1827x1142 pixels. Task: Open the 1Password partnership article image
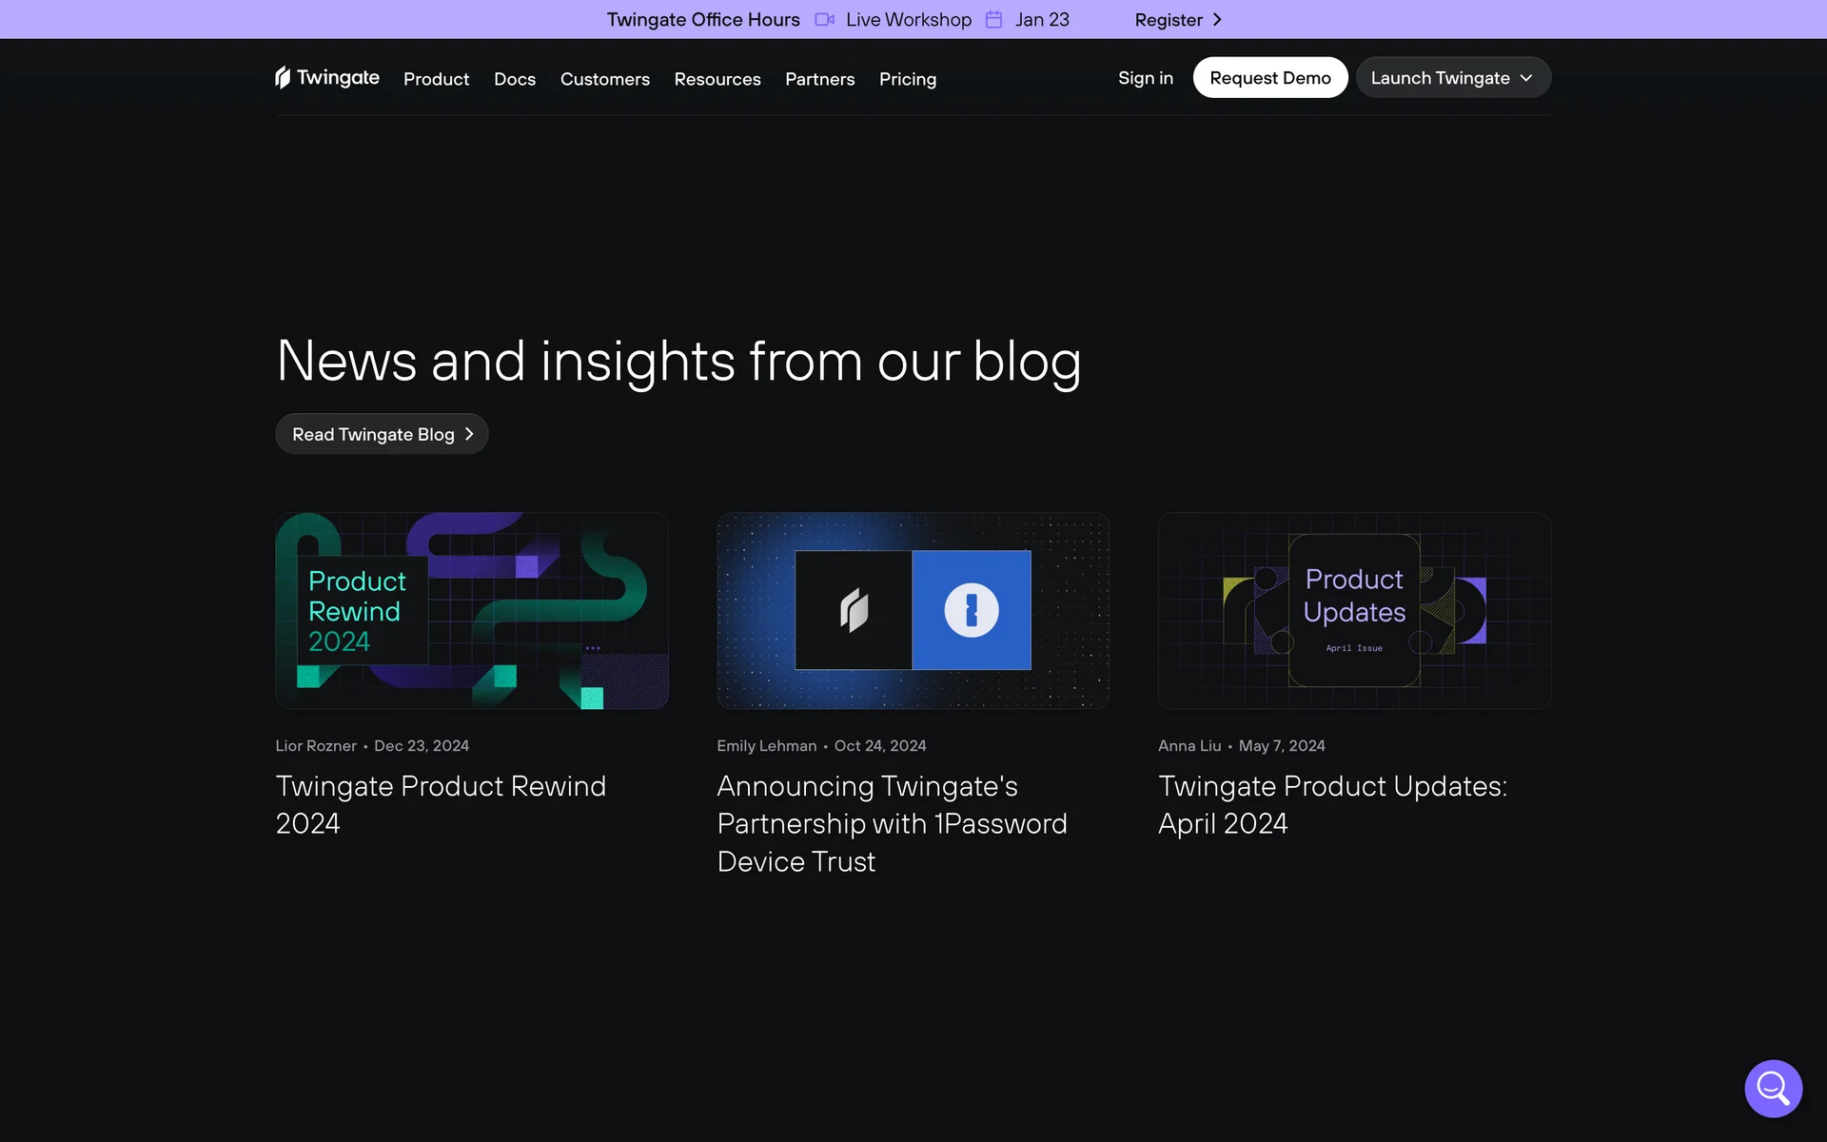(x=913, y=611)
